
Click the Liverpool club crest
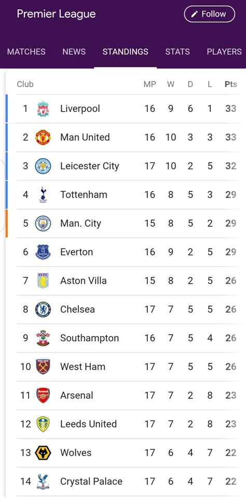coord(43,109)
